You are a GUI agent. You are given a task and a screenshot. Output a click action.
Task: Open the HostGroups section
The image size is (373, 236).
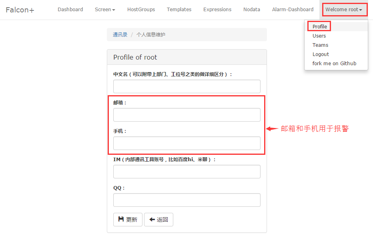pyautogui.click(x=141, y=9)
